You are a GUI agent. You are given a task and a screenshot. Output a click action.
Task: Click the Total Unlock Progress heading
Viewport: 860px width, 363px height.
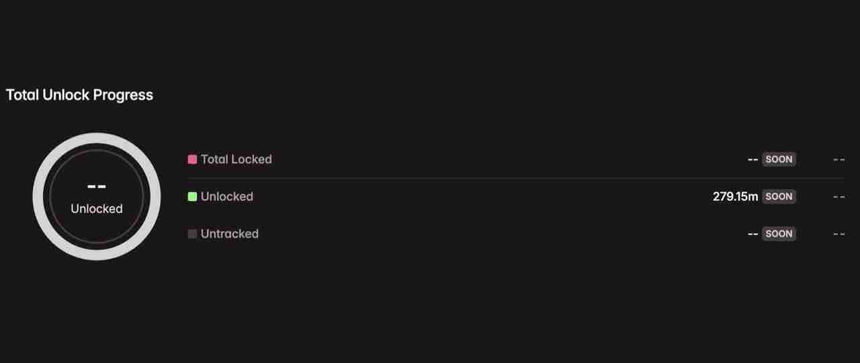coord(79,95)
